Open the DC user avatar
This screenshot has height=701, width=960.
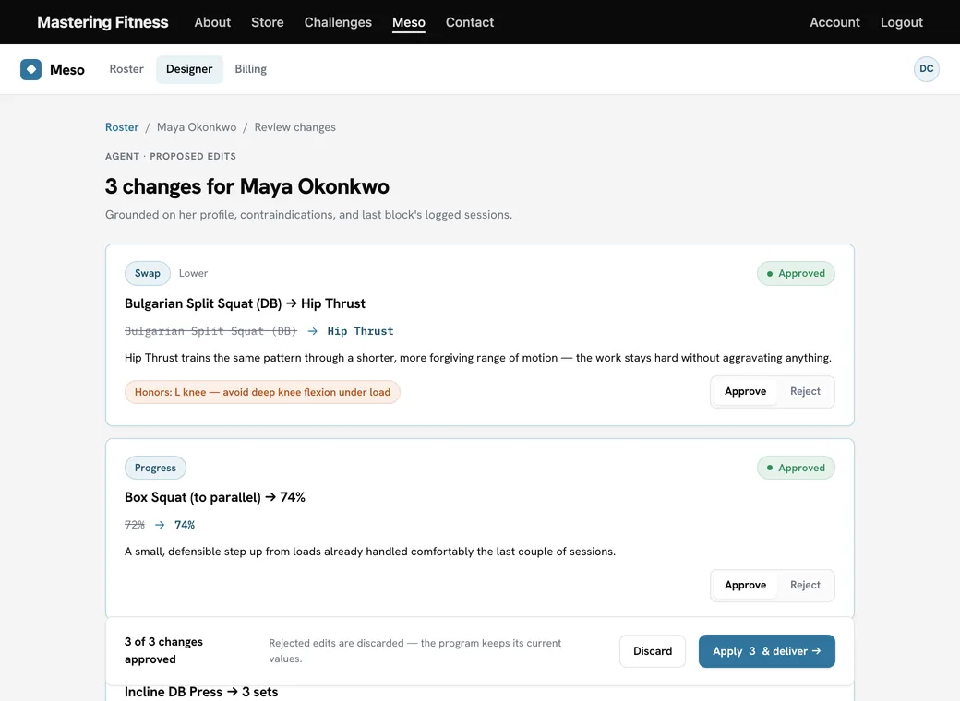point(927,69)
